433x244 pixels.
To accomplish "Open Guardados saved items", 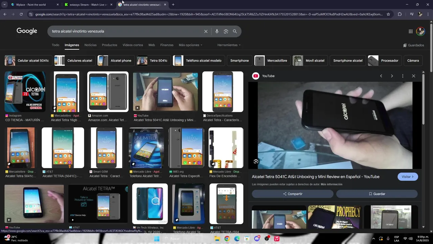I will point(413,45).
